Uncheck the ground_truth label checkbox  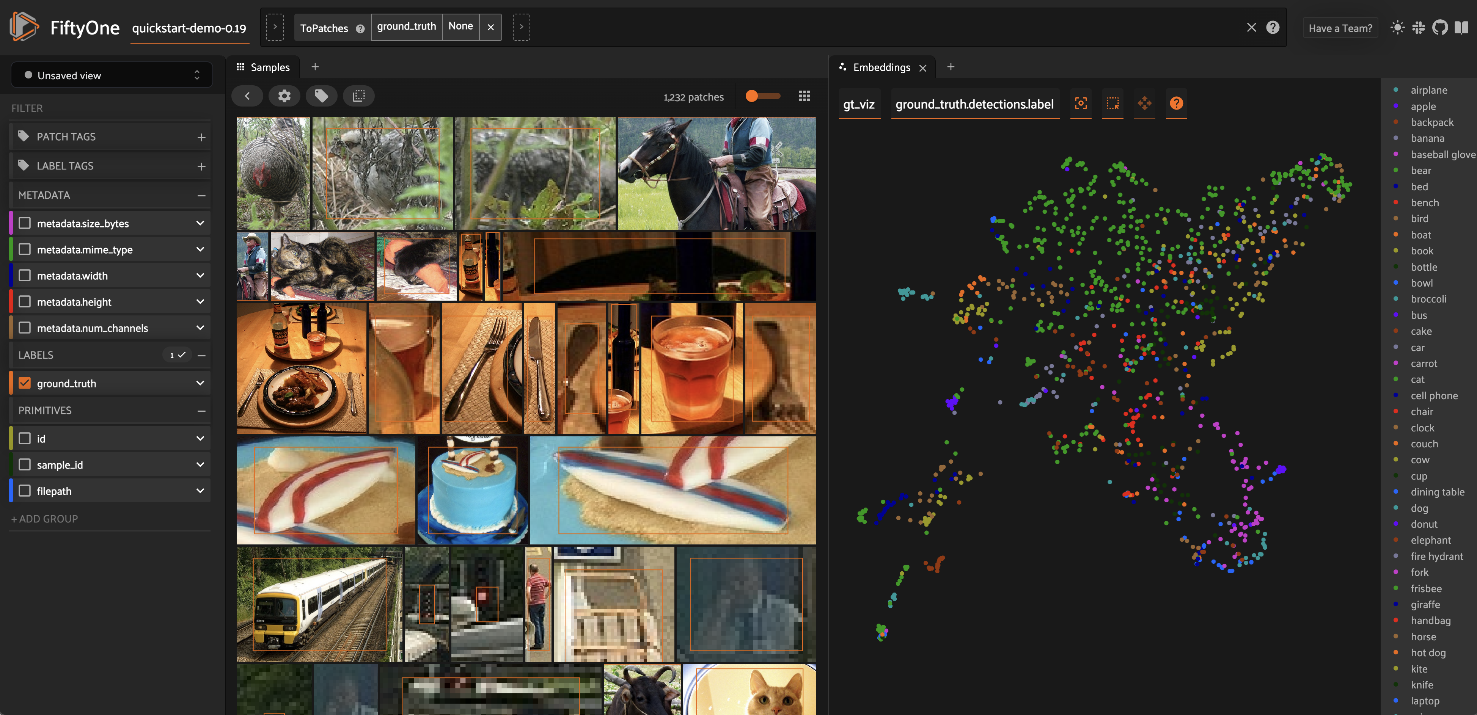(25, 383)
